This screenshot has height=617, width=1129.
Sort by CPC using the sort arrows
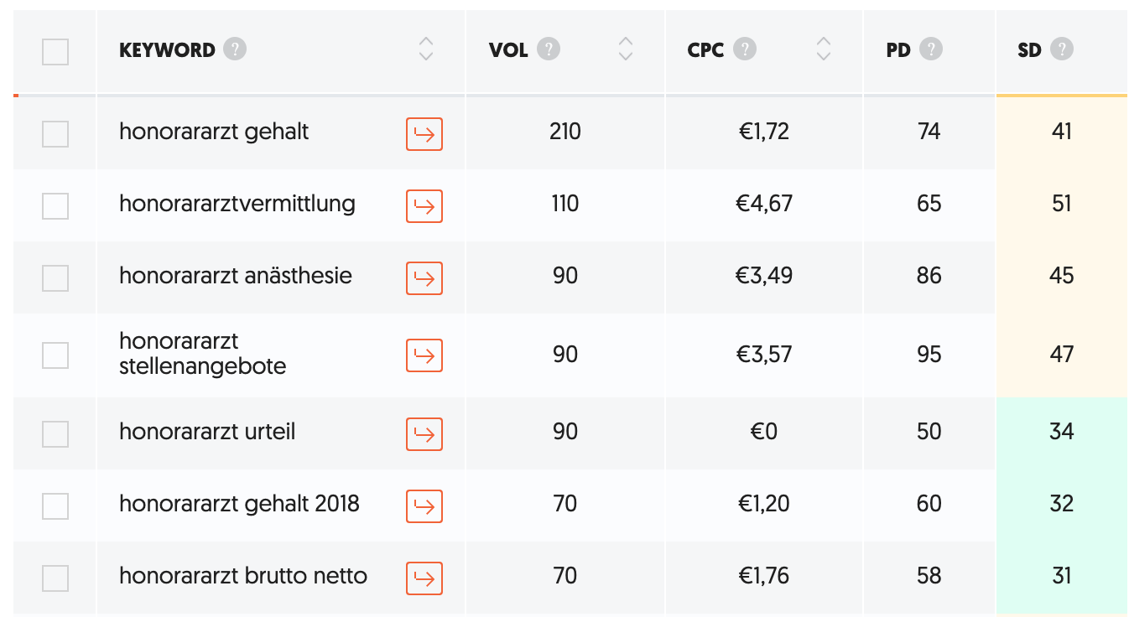[x=824, y=49]
